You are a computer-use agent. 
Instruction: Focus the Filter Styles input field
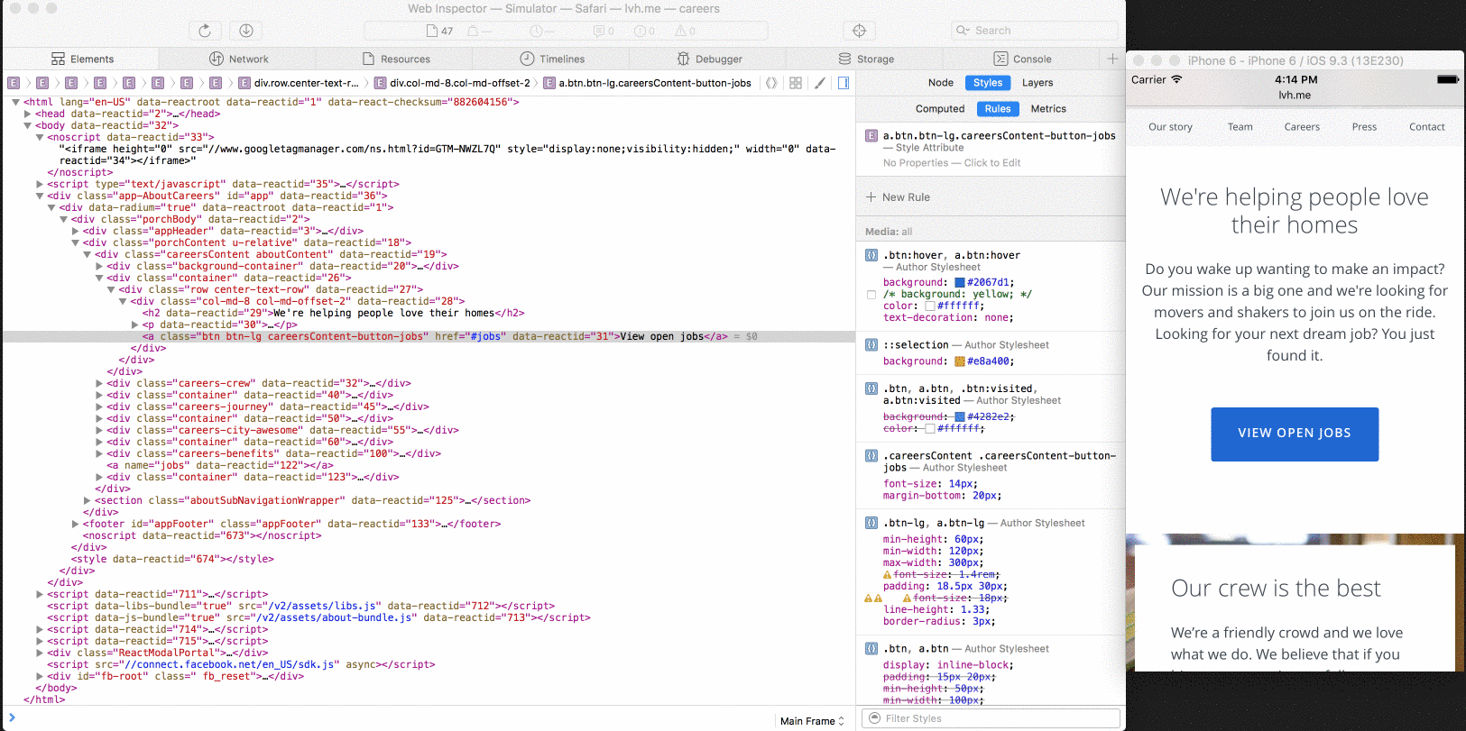991,718
